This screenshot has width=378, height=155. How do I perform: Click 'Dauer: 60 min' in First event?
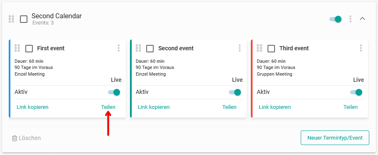coord(29,61)
